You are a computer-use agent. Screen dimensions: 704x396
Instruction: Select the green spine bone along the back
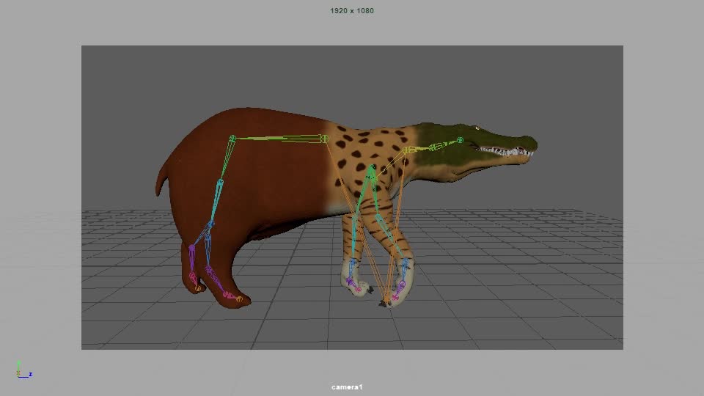point(279,138)
